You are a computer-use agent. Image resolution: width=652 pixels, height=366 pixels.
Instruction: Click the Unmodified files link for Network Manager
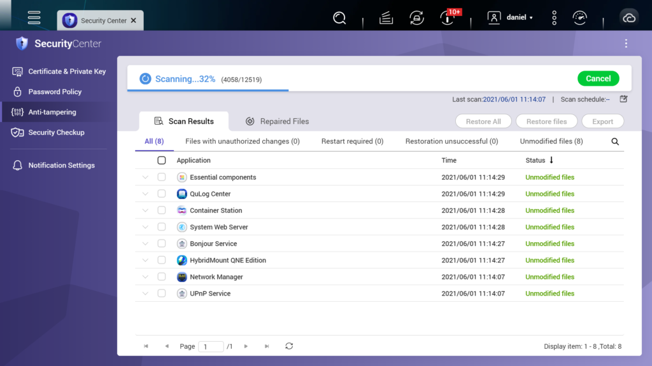click(549, 276)
